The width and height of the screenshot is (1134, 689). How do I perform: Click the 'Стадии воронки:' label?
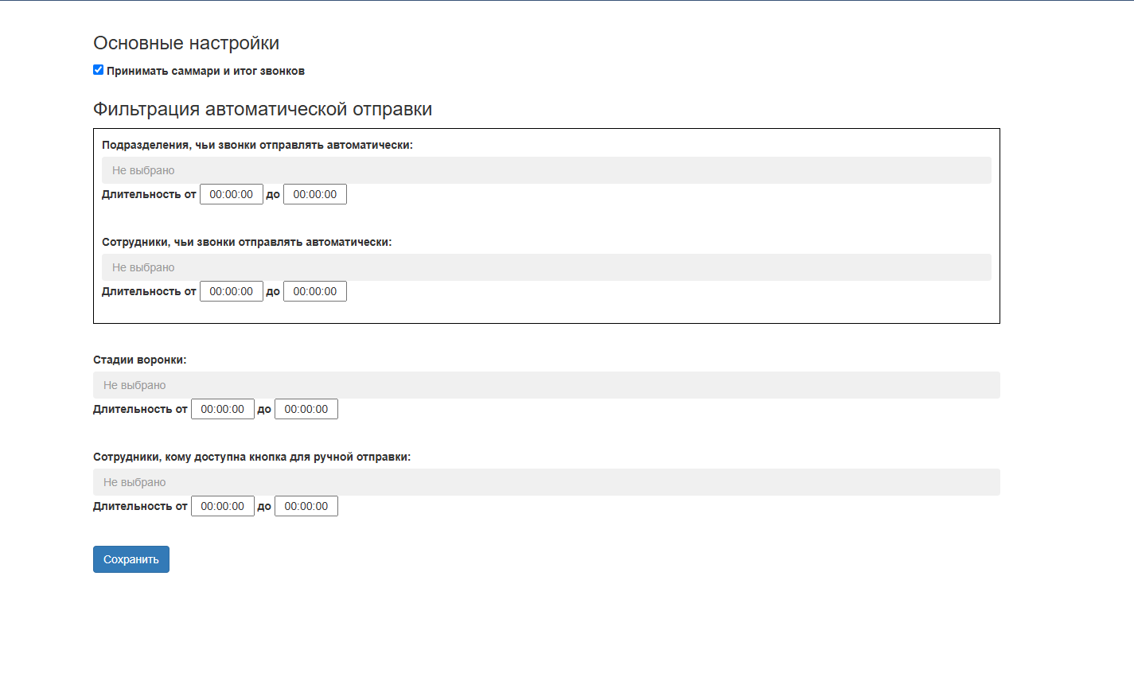[x=139, y=360]
